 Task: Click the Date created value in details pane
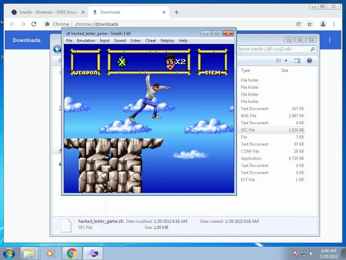242,221
